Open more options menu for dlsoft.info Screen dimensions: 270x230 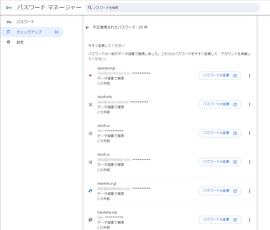[x=249, y=104]
